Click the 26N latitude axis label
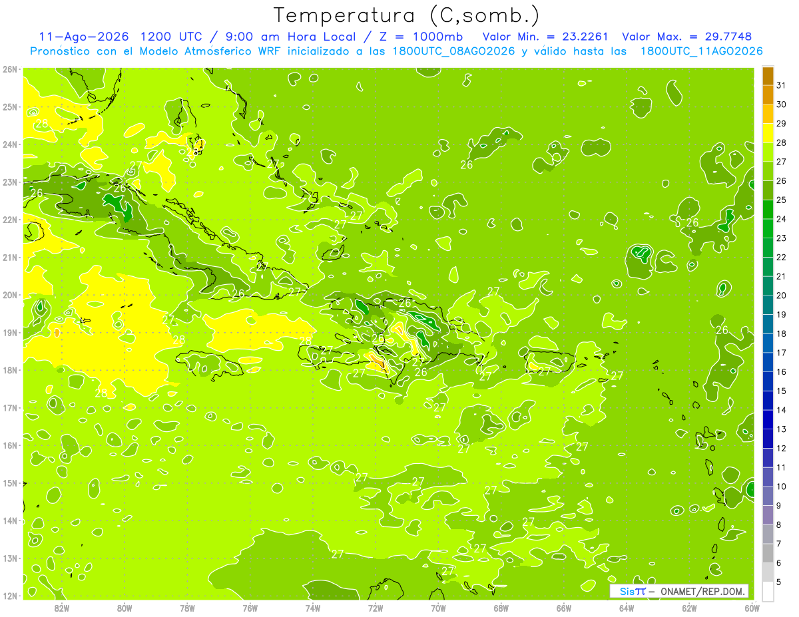The image size is (799, 617). [10, 69]
